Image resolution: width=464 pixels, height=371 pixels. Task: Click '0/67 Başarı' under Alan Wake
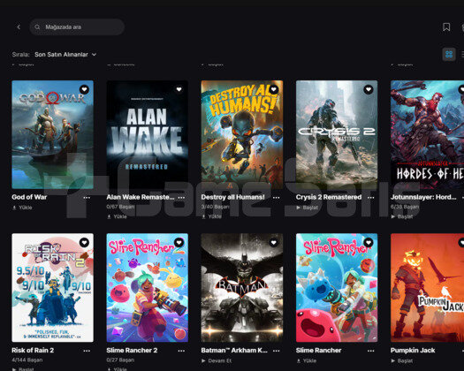click(120, 207)
